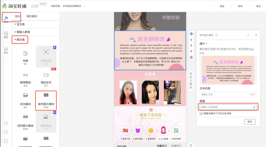Open the 模板 template sidebar icon
The width and height of the screenshot is (266, 147).
click(6, 35)
